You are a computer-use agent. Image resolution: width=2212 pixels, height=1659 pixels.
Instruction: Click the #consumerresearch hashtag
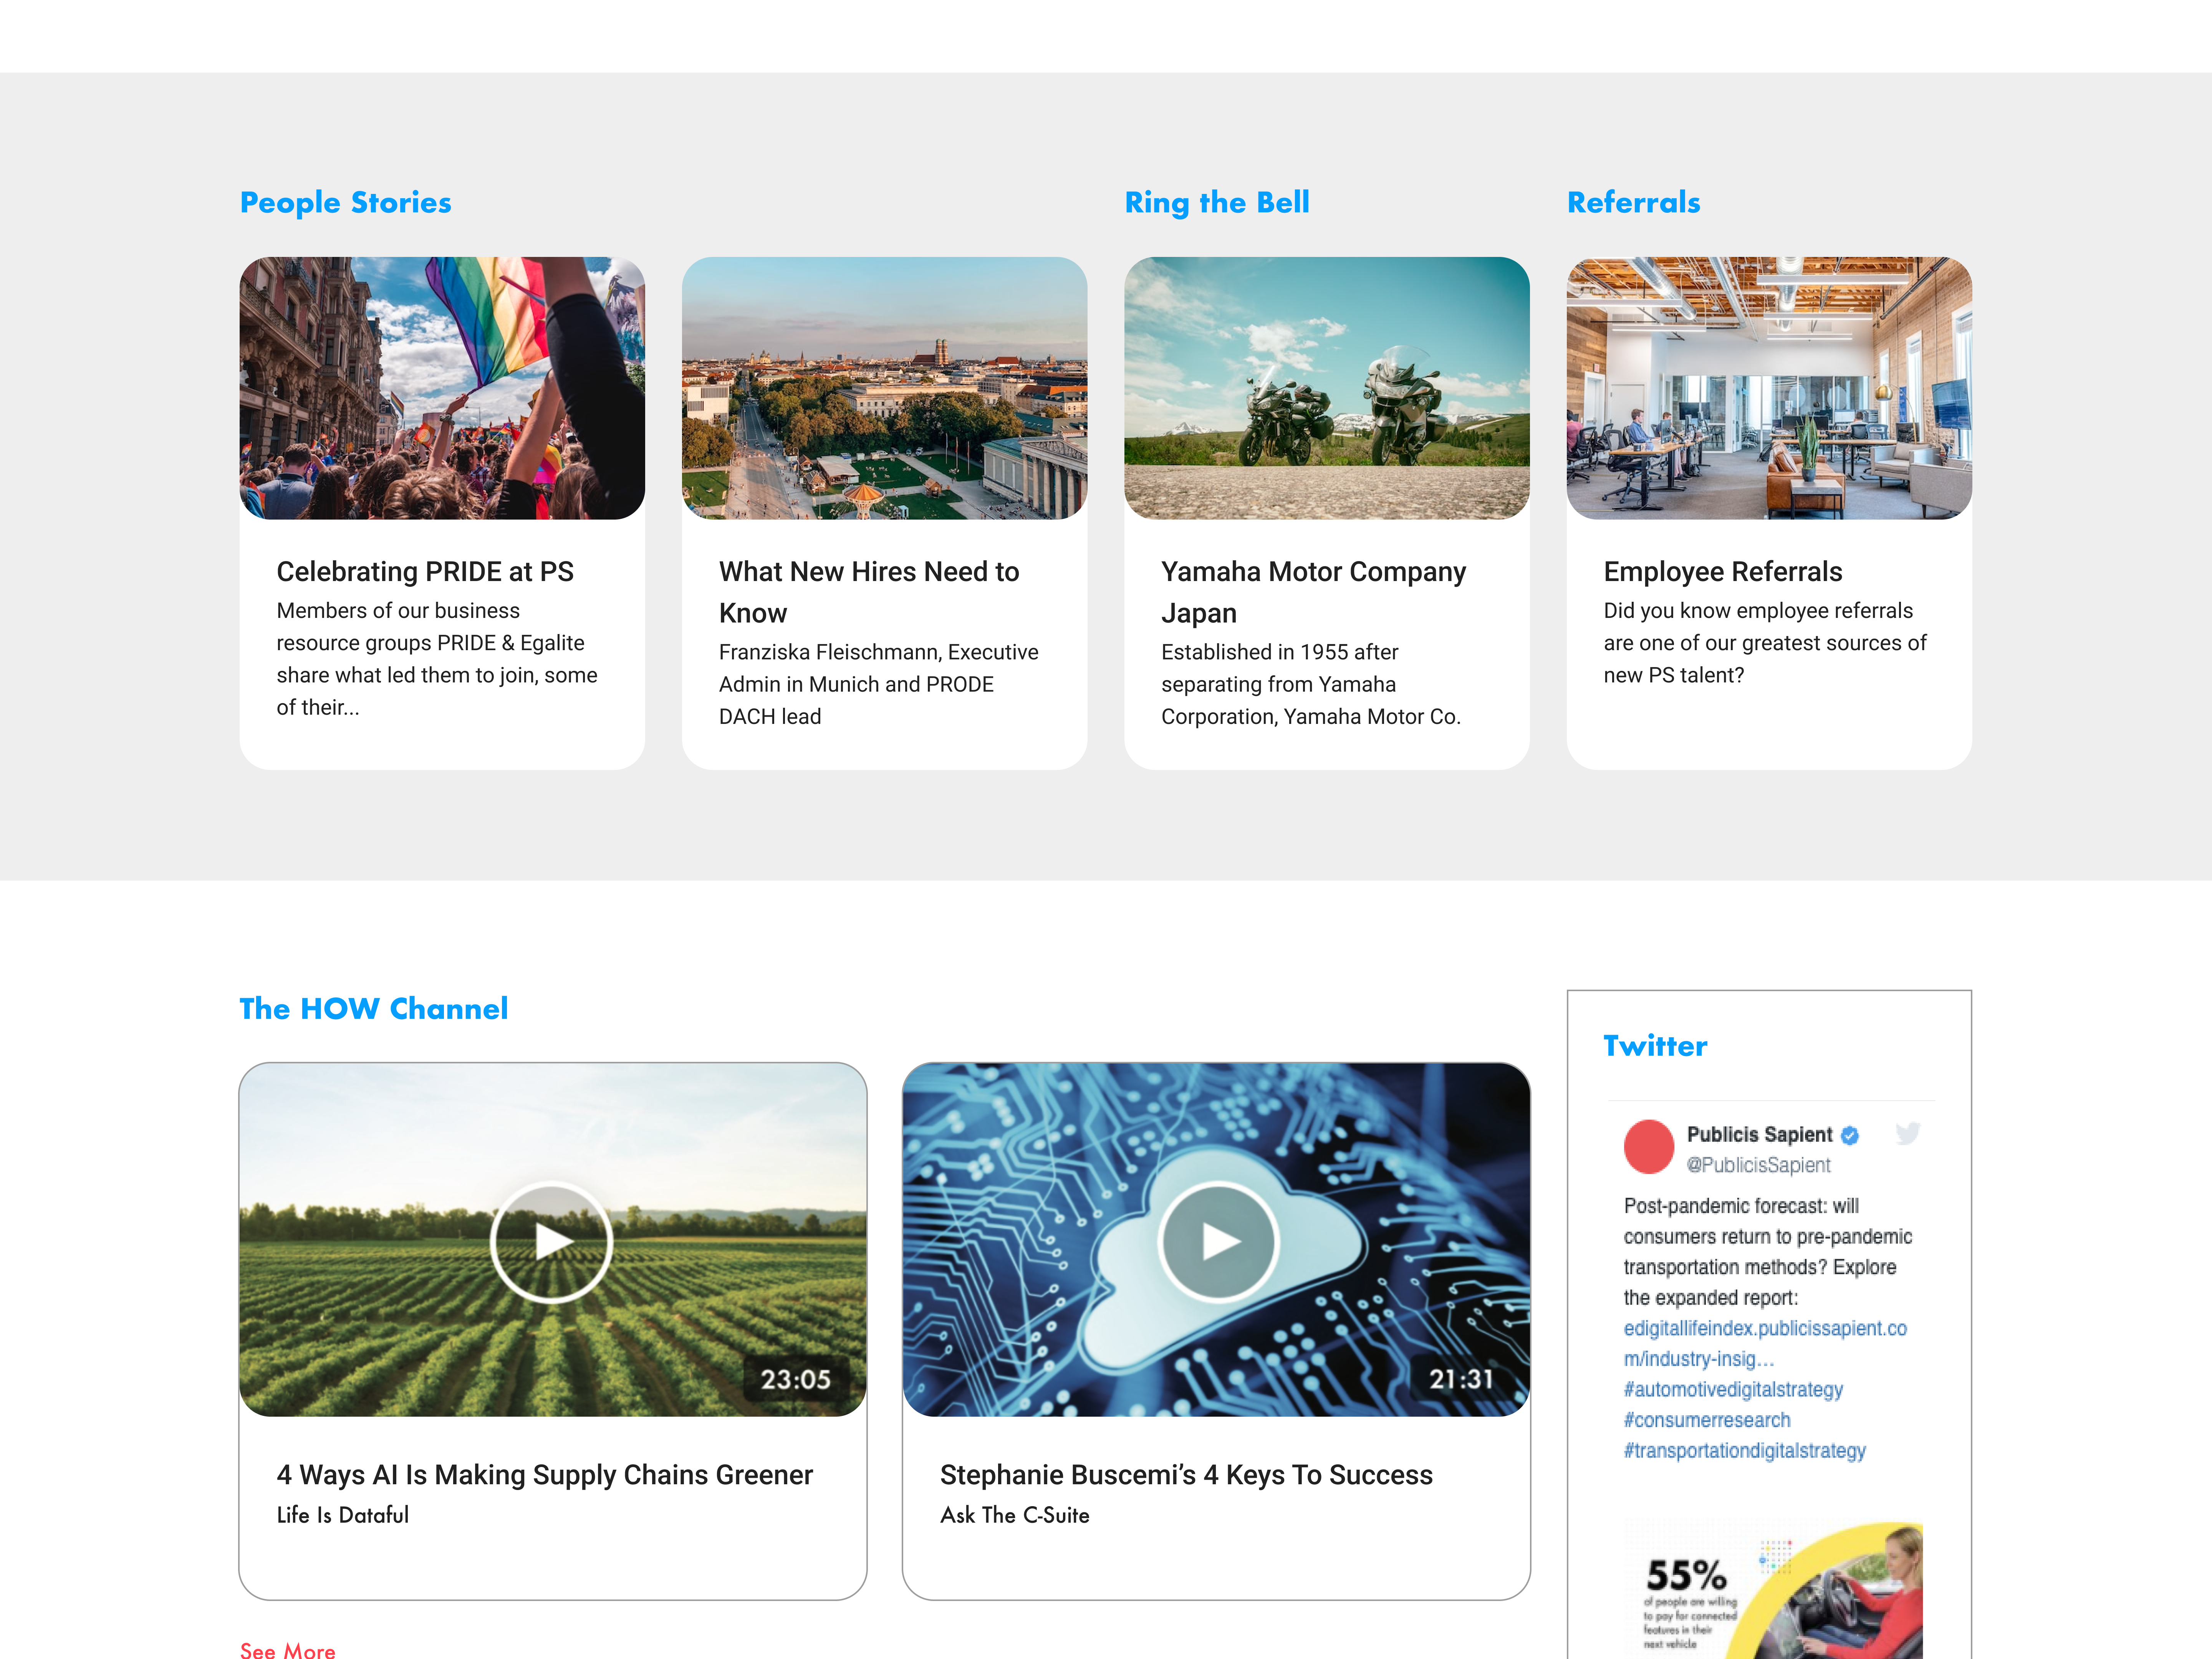[1706, 1420]
